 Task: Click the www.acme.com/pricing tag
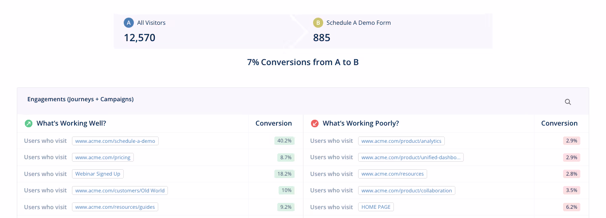pos(103,158)
